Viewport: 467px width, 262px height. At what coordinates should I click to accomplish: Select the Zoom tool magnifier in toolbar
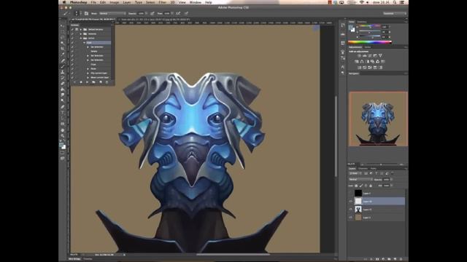63,135
